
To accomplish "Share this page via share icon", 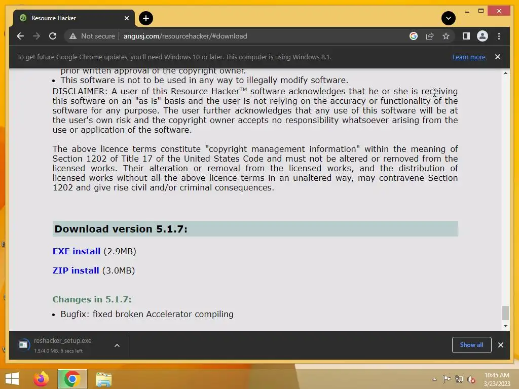I will coord(430,36).
